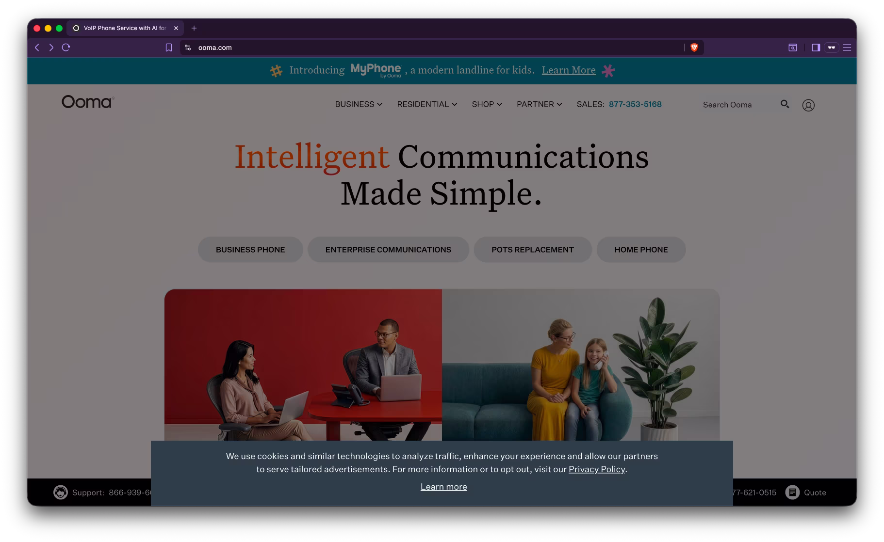This screenshot has width=884, height=542.
Task: Click the red office meeting image
Action: [x=303, y=365]
